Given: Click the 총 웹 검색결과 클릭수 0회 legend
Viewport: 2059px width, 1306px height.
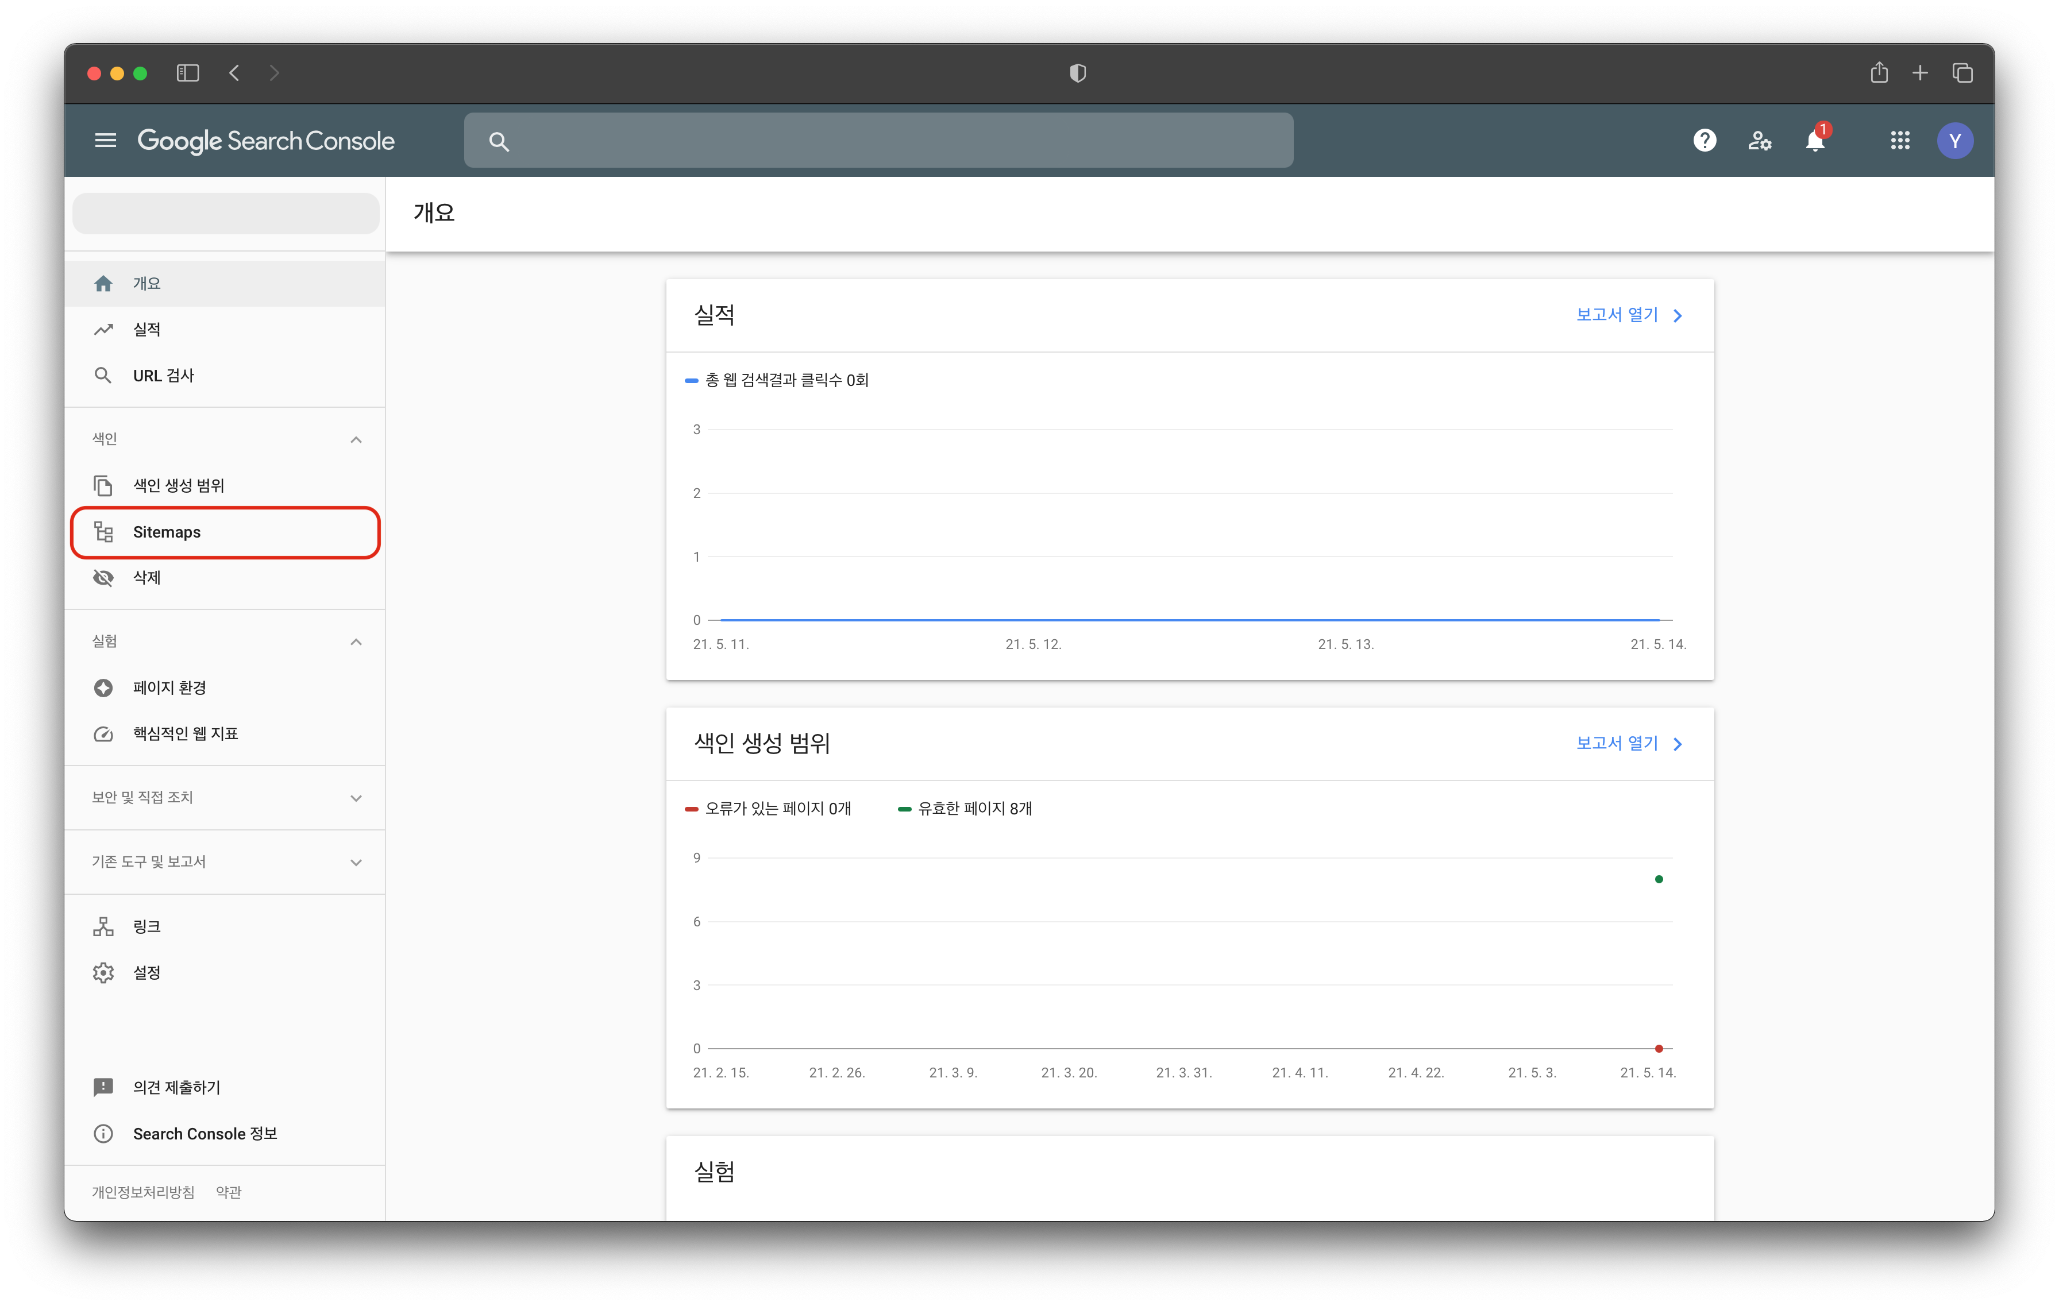Looking at the screenshot, I should (777, 380).
